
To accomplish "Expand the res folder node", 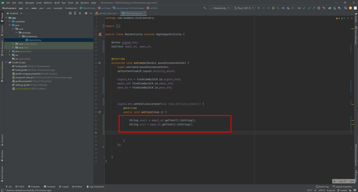I will point(10,55).
